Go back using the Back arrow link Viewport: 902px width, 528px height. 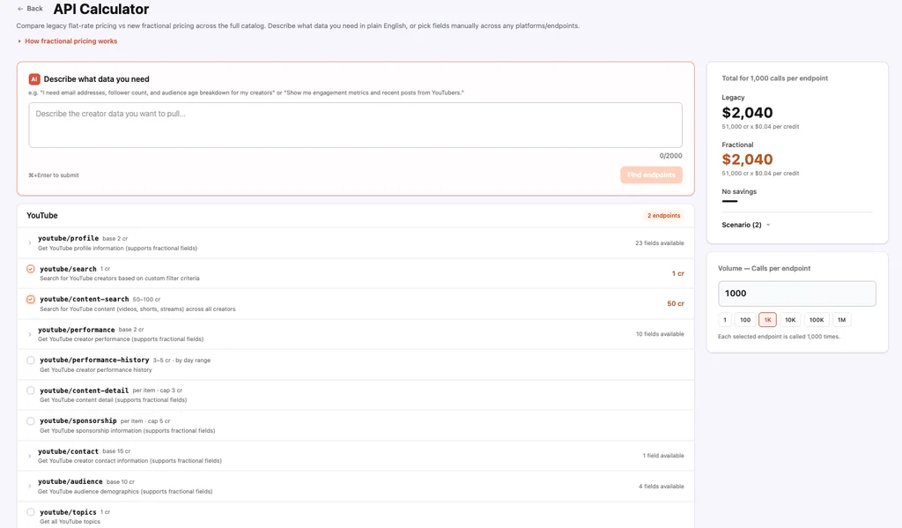point(30,9)
